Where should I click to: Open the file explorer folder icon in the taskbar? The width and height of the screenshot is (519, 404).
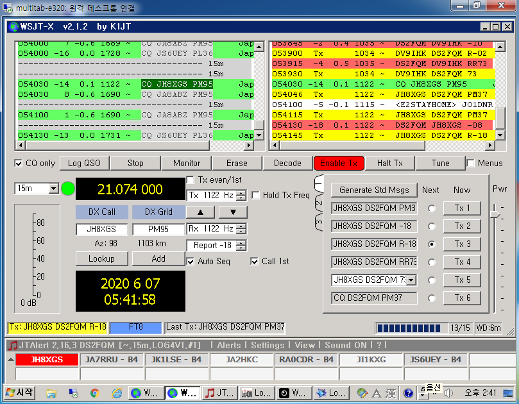[x=51, y=393]
